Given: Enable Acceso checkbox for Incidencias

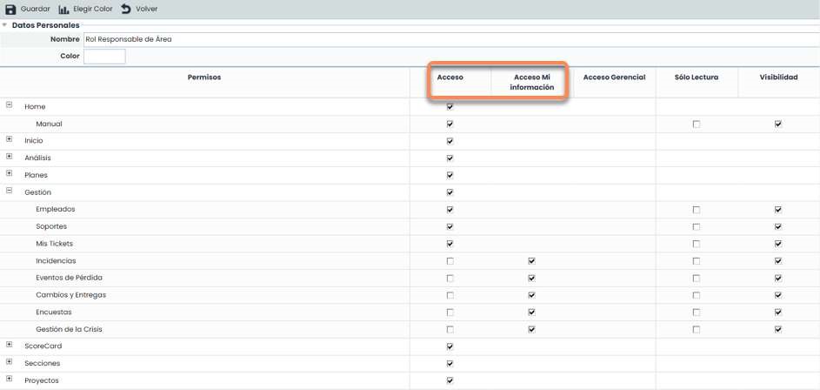Looking at the screenshot, I should (450, 261).
